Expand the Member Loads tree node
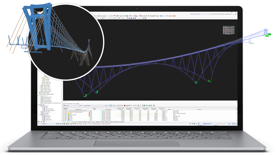The height and width of the screenshot is (155, 276). pyautogui.click(x=42, y=119)
